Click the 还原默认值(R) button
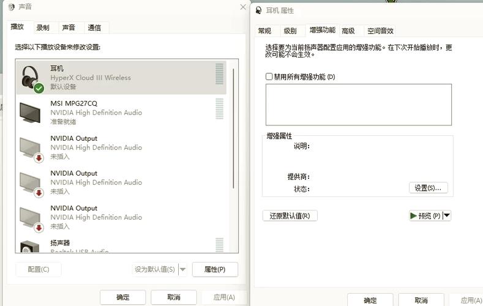The height and width of the screenshot is (306, 483). click(x=290, y=215)
